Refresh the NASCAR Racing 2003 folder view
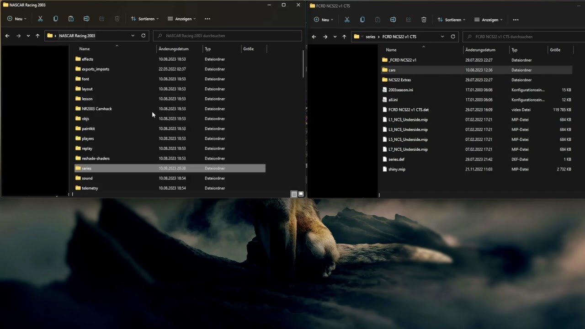The image size is (585, 329). tap(144, 35)
